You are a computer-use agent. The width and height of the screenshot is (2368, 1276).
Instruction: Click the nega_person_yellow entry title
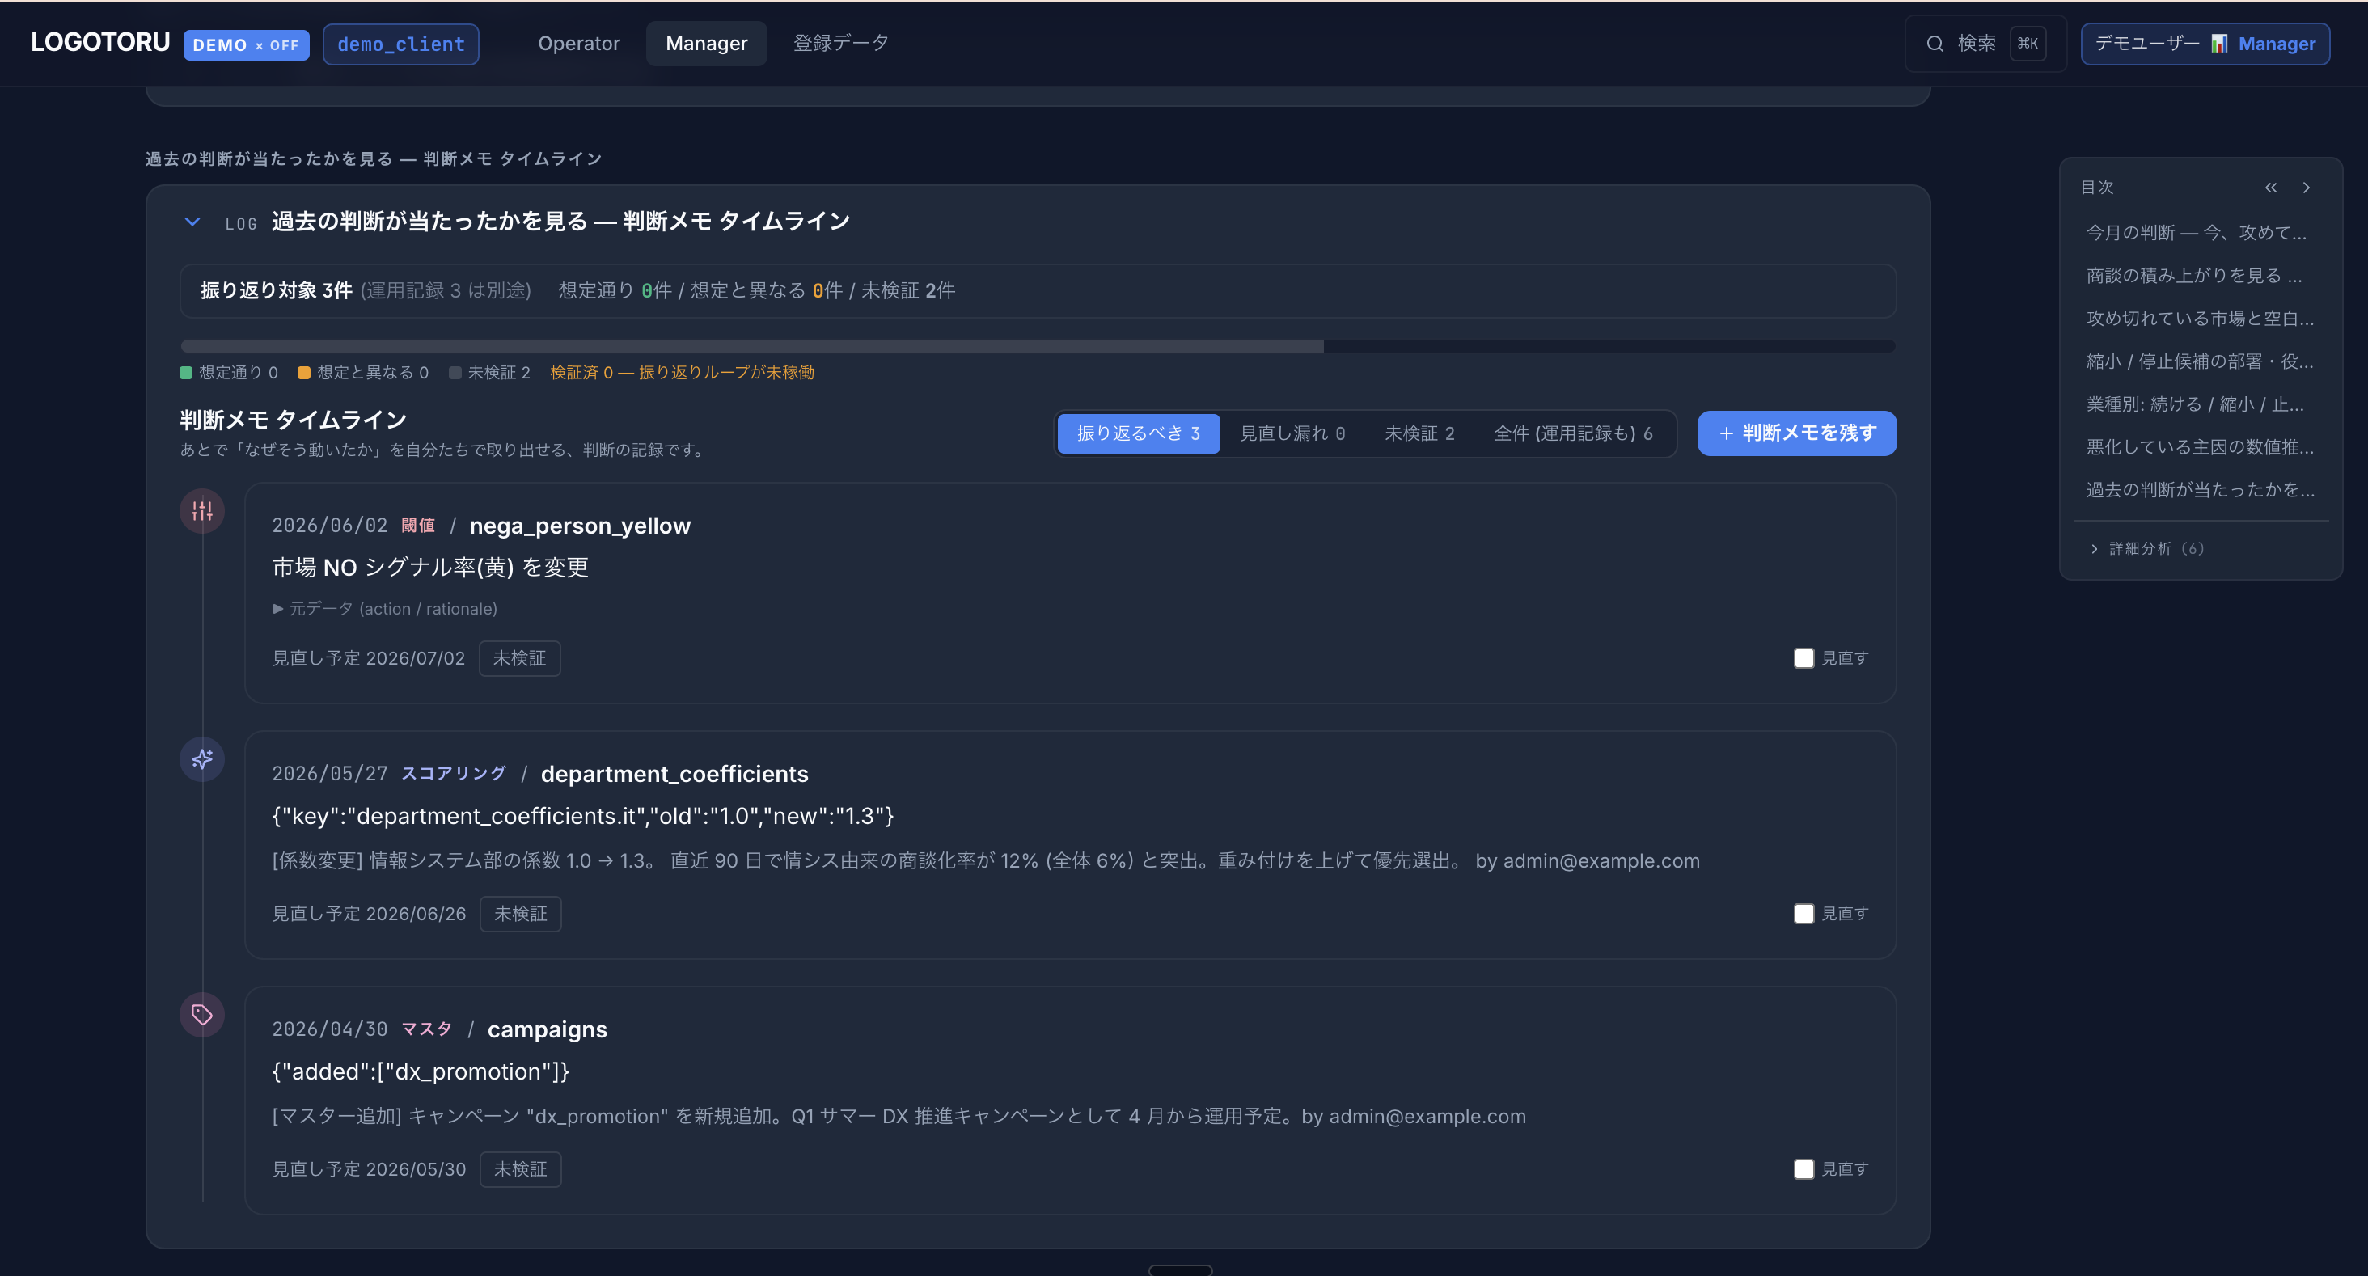coord(579,526)
